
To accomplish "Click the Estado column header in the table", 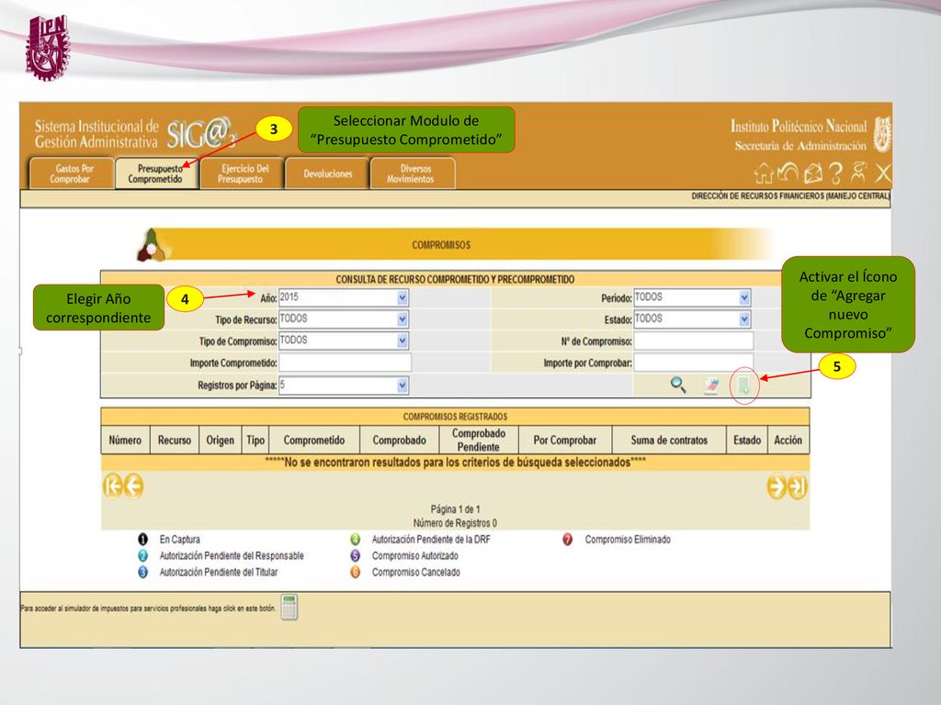I will pos(747,440).
